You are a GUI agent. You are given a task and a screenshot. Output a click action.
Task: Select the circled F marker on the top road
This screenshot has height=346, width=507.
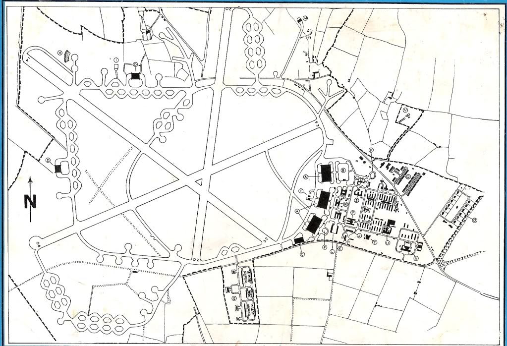click(371, 150)
